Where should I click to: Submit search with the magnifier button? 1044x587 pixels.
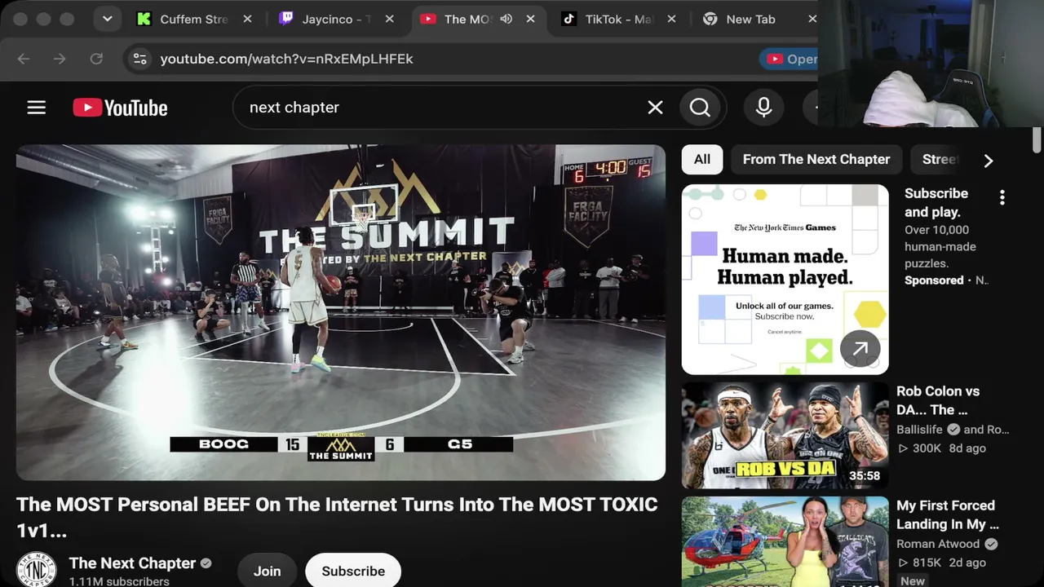click(700, 108)
